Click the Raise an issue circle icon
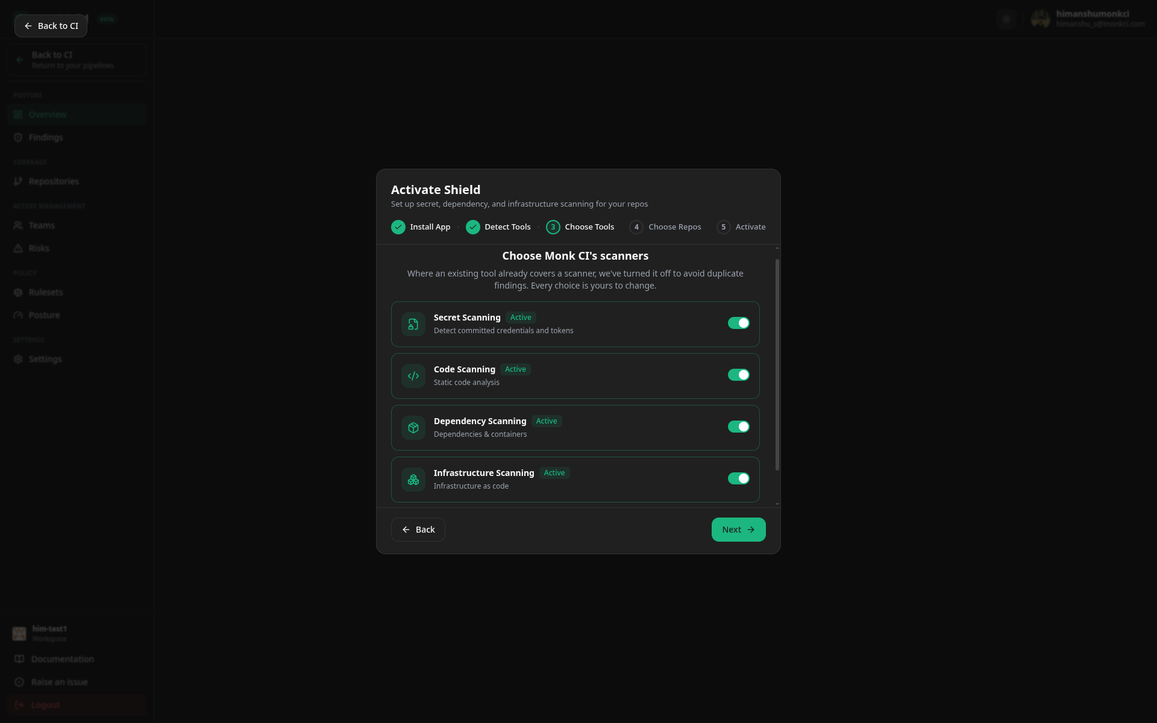Viewport: 1157px width, 723px height. point(19,682)
